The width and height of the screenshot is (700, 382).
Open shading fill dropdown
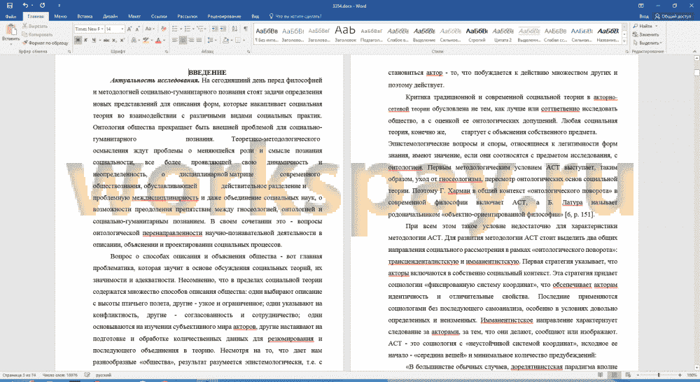tap(231, 40)
